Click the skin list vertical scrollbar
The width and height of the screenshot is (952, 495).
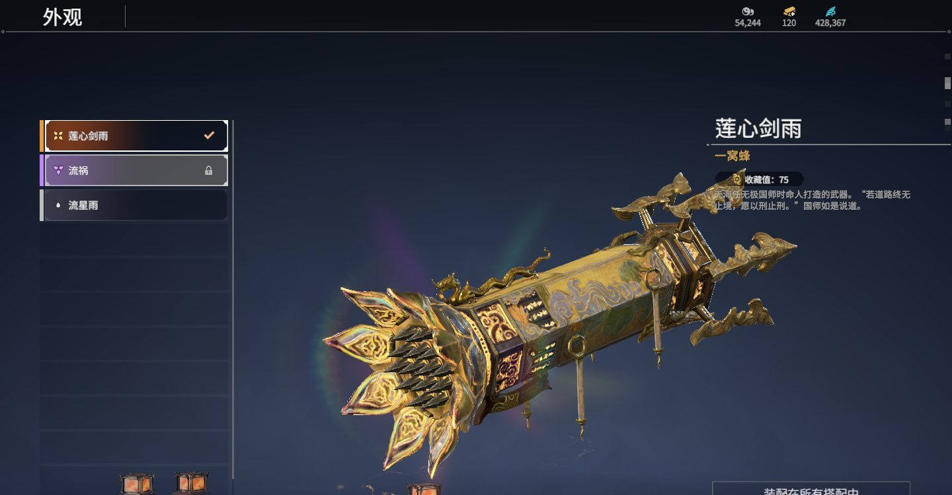pyautogui.click(x=233, y=307)
